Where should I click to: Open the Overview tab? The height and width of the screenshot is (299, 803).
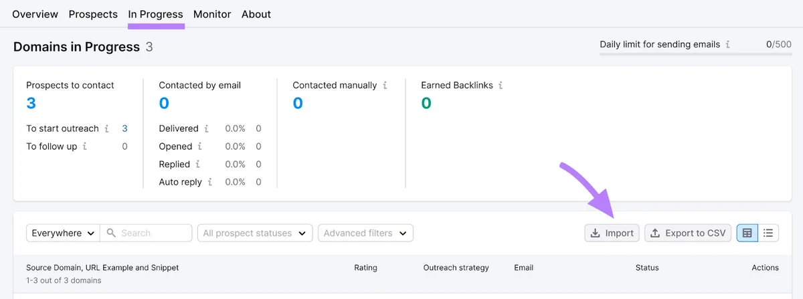point(35,14)
